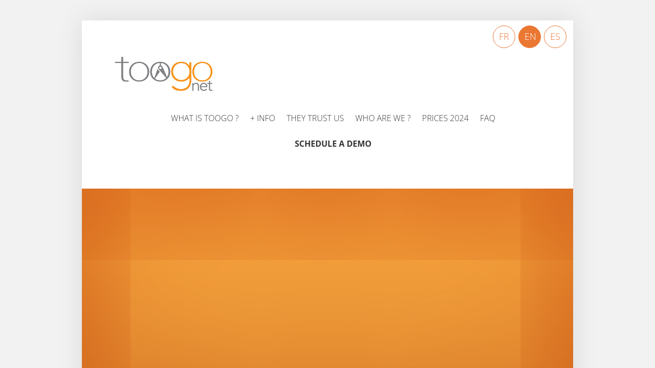This screenshot has width=655, height=368.
Task: Click SCHEDULE A DEMO
Action: (x=333, y=144)
